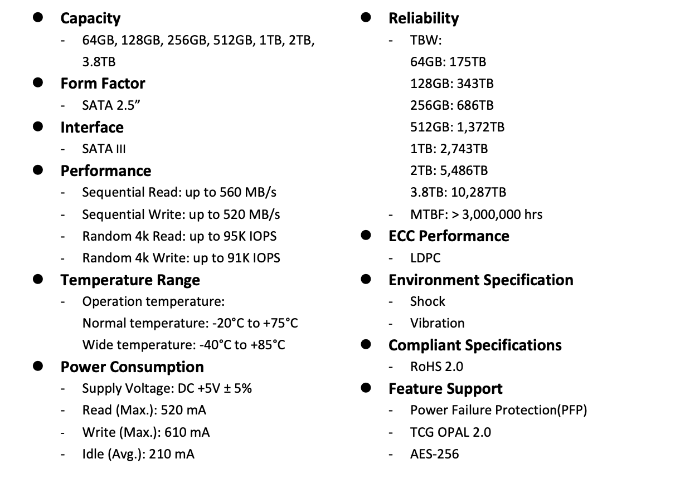Image resolution: width=680 pixels, height=488 pixels.
Task: Click the Temperature Range heading
Action: pyautogui.click(x=130, y=280)
